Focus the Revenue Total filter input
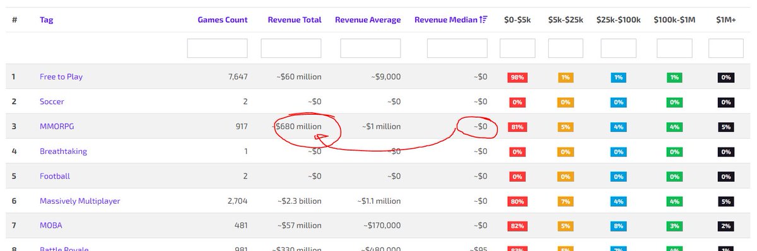Image resolution: width=757 pixels, height=251 pixels. click(x=291, y=49)
